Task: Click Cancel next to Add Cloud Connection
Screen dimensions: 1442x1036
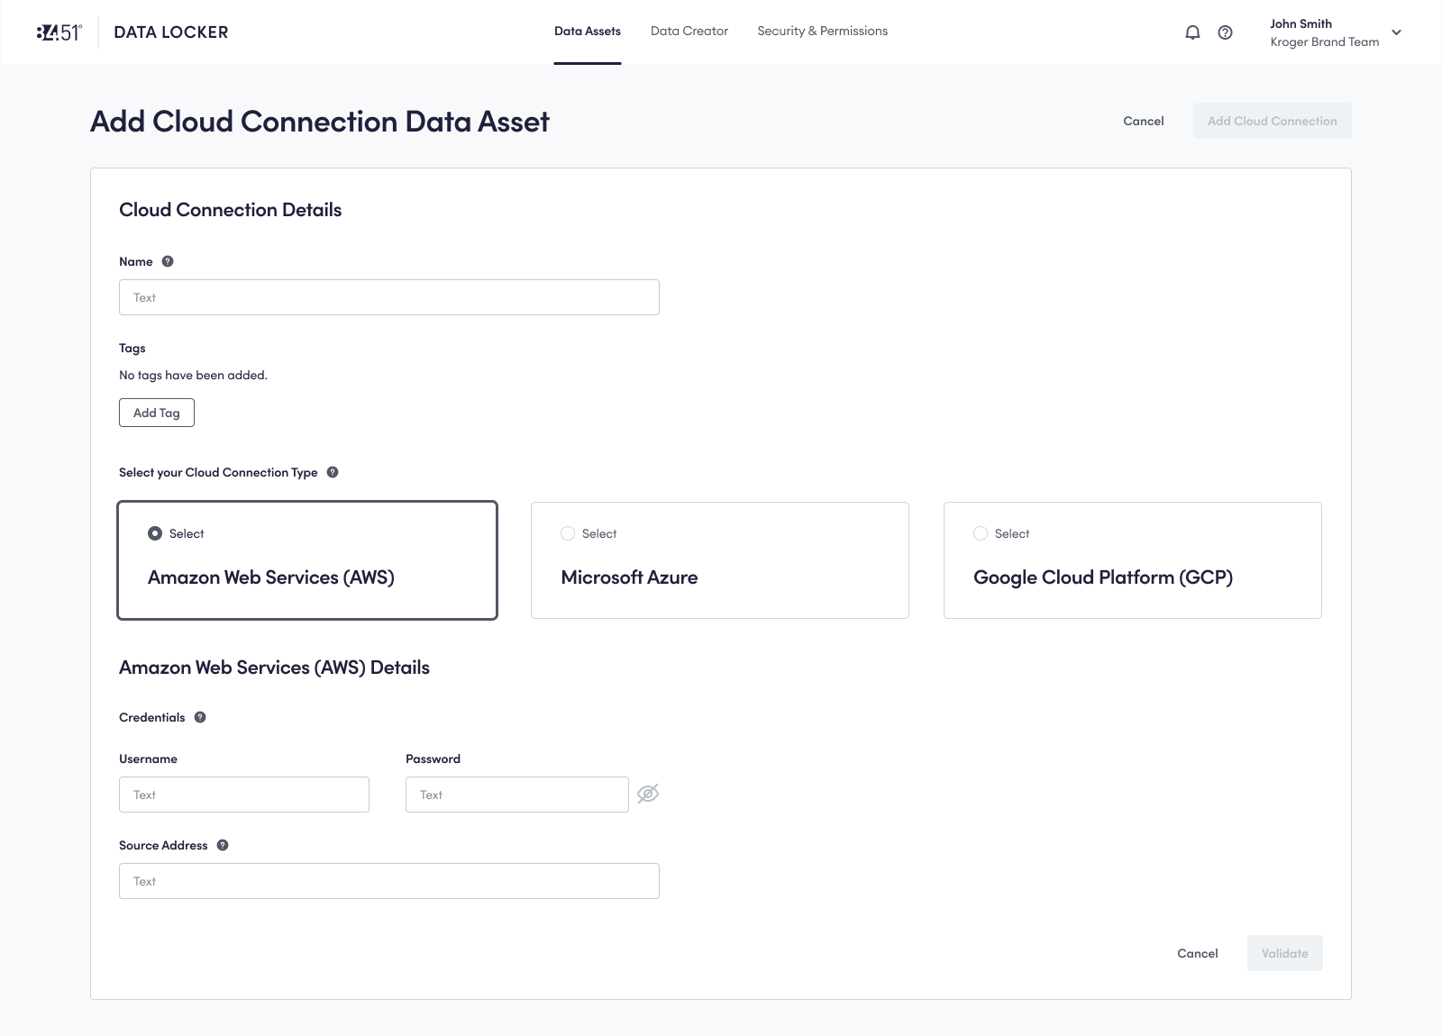Action: (x=1144, y=121)
